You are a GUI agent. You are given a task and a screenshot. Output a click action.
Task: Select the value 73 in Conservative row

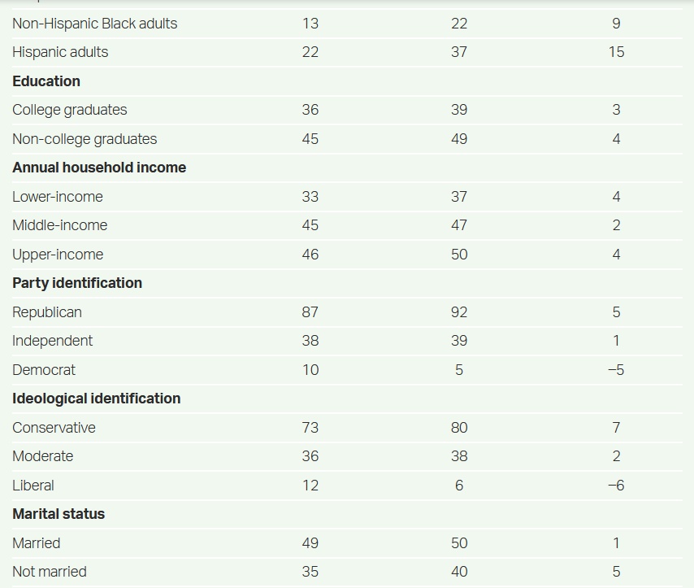310,428
